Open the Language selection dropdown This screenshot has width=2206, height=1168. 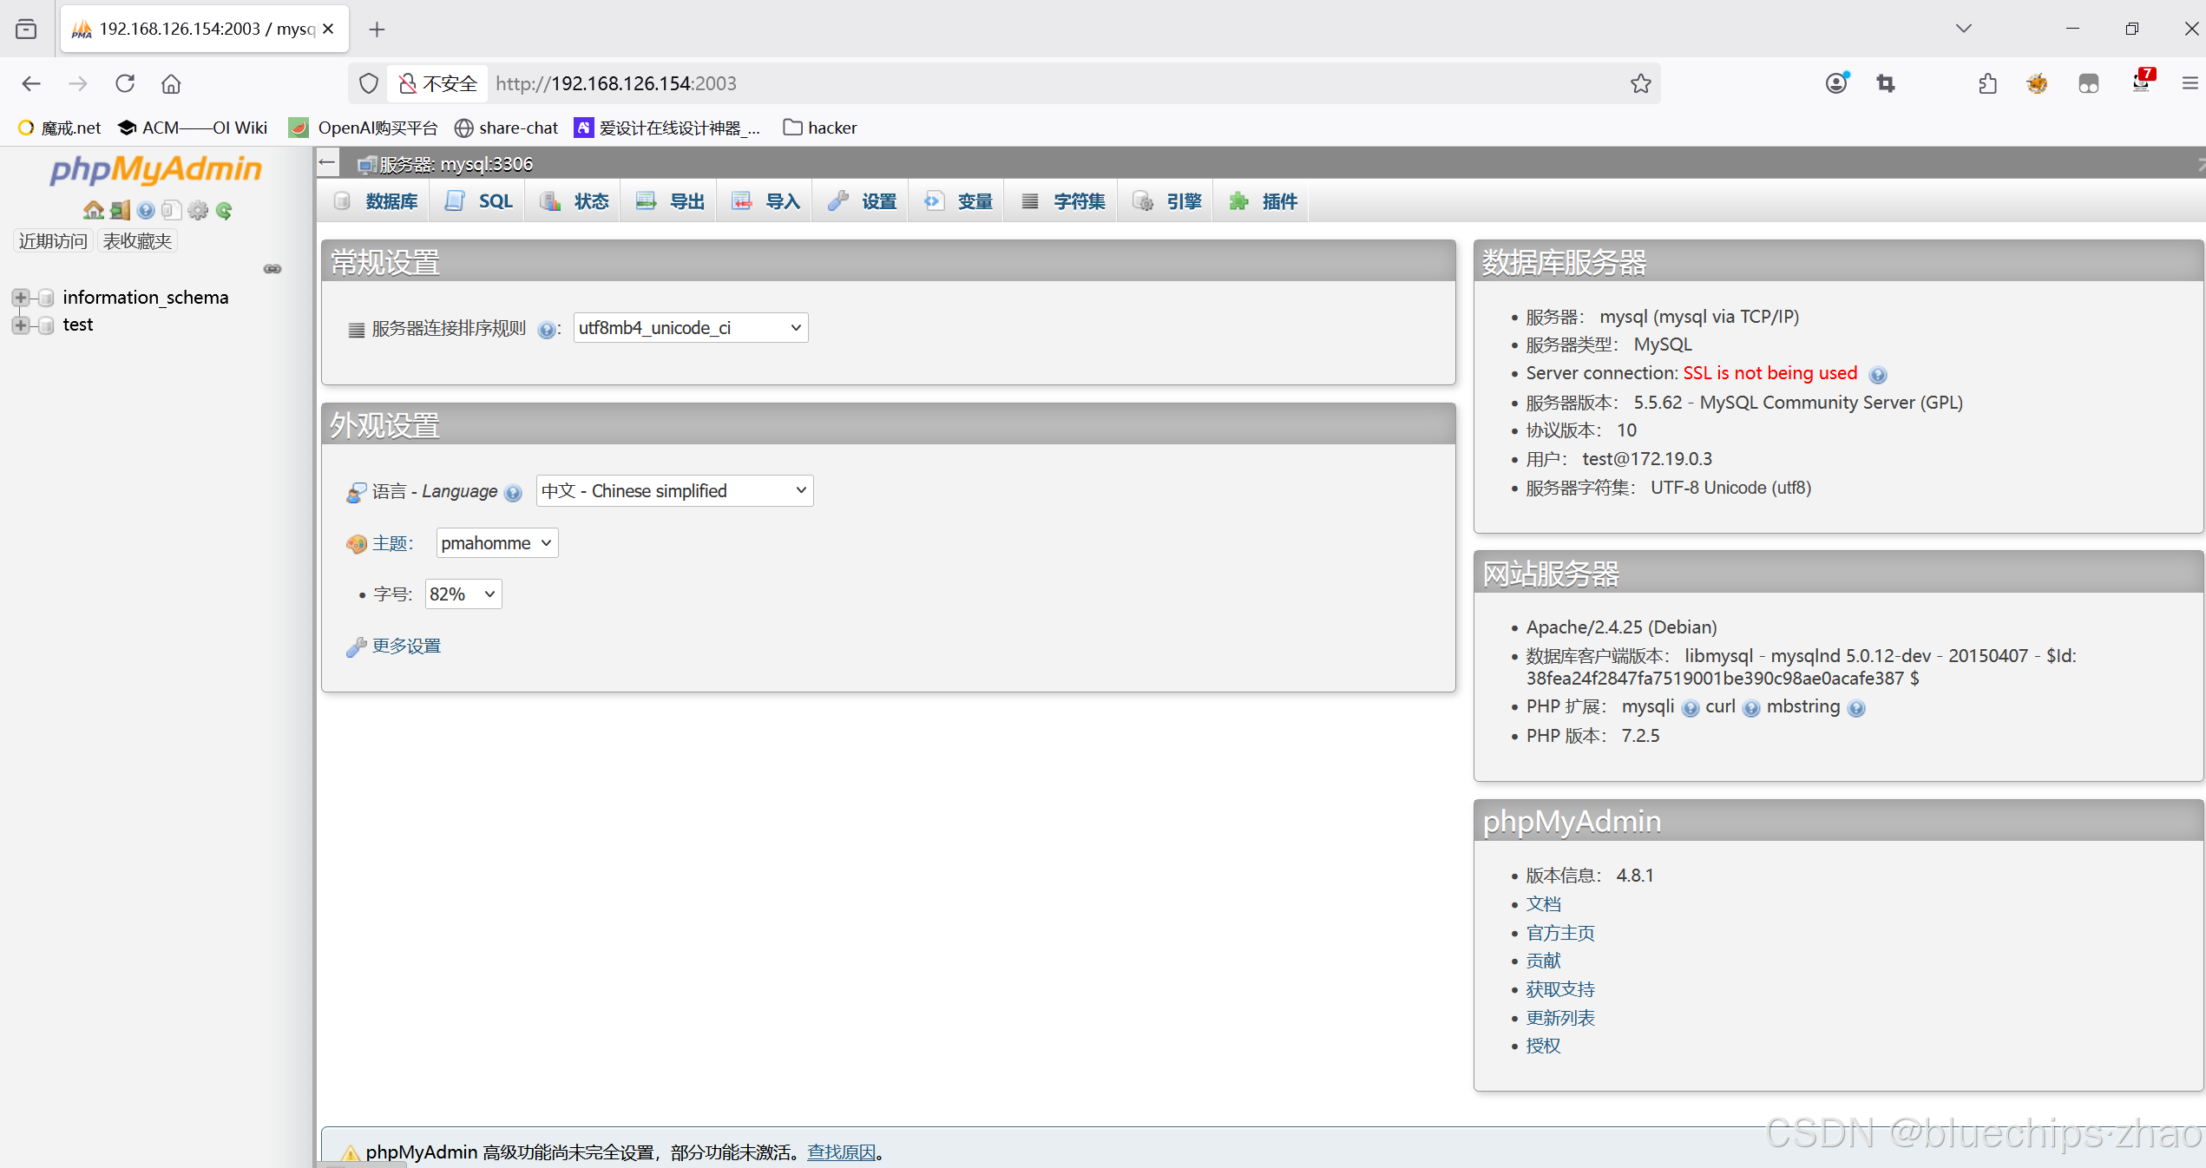(x=674, y=491)
